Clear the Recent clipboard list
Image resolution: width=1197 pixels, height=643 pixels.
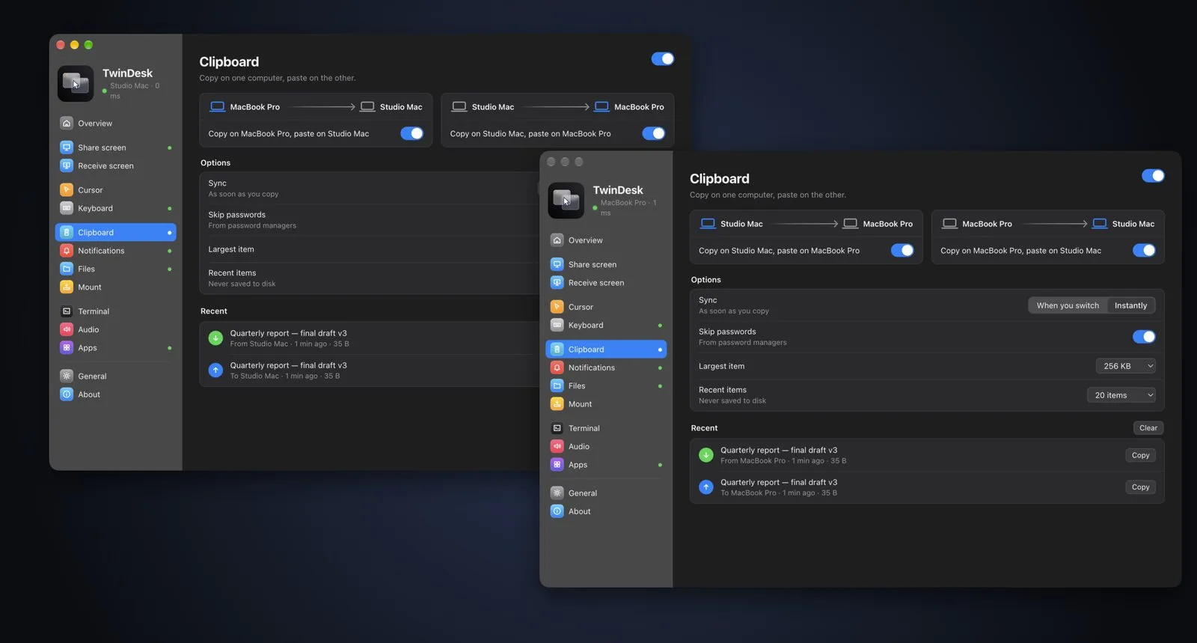tap(1148, 428)
